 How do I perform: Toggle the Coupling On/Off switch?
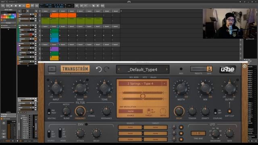215,112
